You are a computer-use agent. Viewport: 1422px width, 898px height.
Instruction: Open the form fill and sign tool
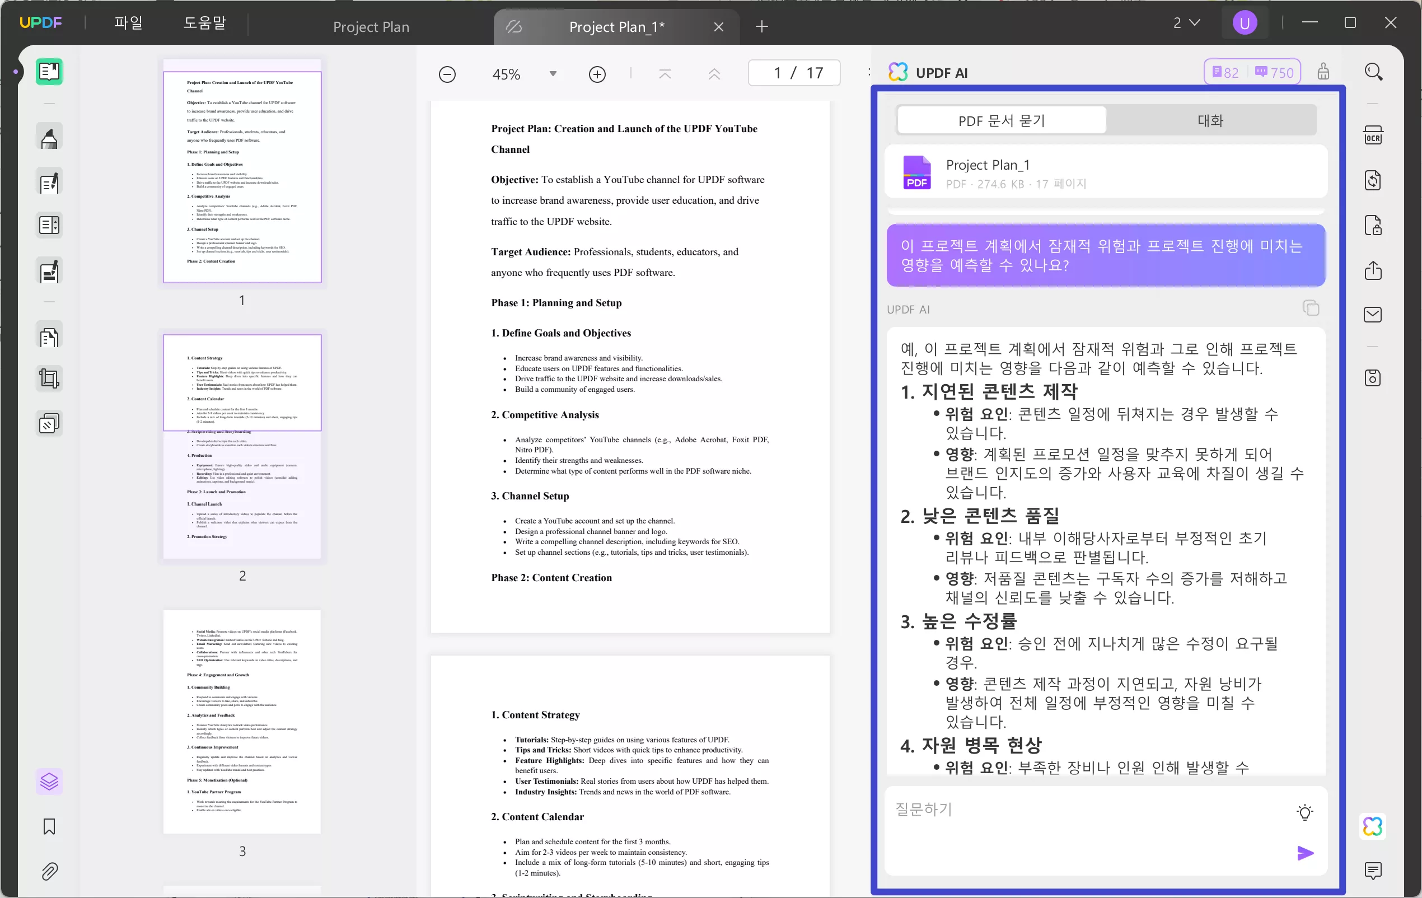point(49,272)
